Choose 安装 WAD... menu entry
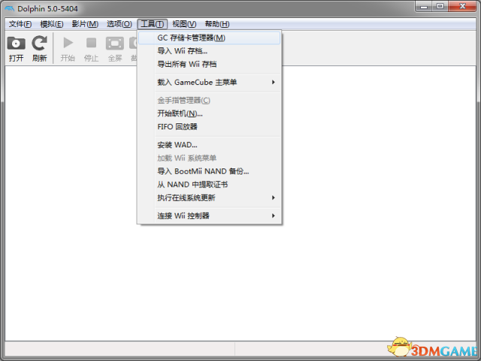This screenshot has width=481, height=361. (x=209, y=145)
